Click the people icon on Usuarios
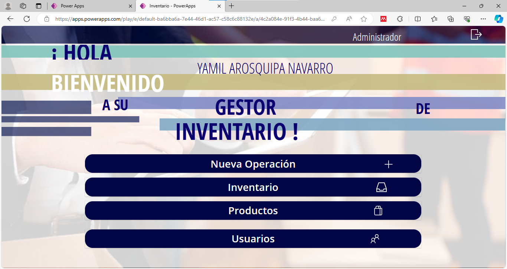 pyautogui.click(x=375, y=239)
